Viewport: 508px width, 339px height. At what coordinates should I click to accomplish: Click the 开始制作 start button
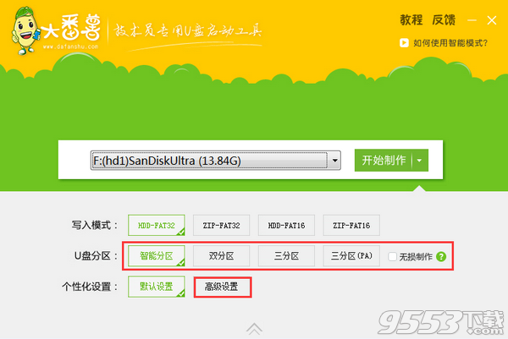click(384, 160)
